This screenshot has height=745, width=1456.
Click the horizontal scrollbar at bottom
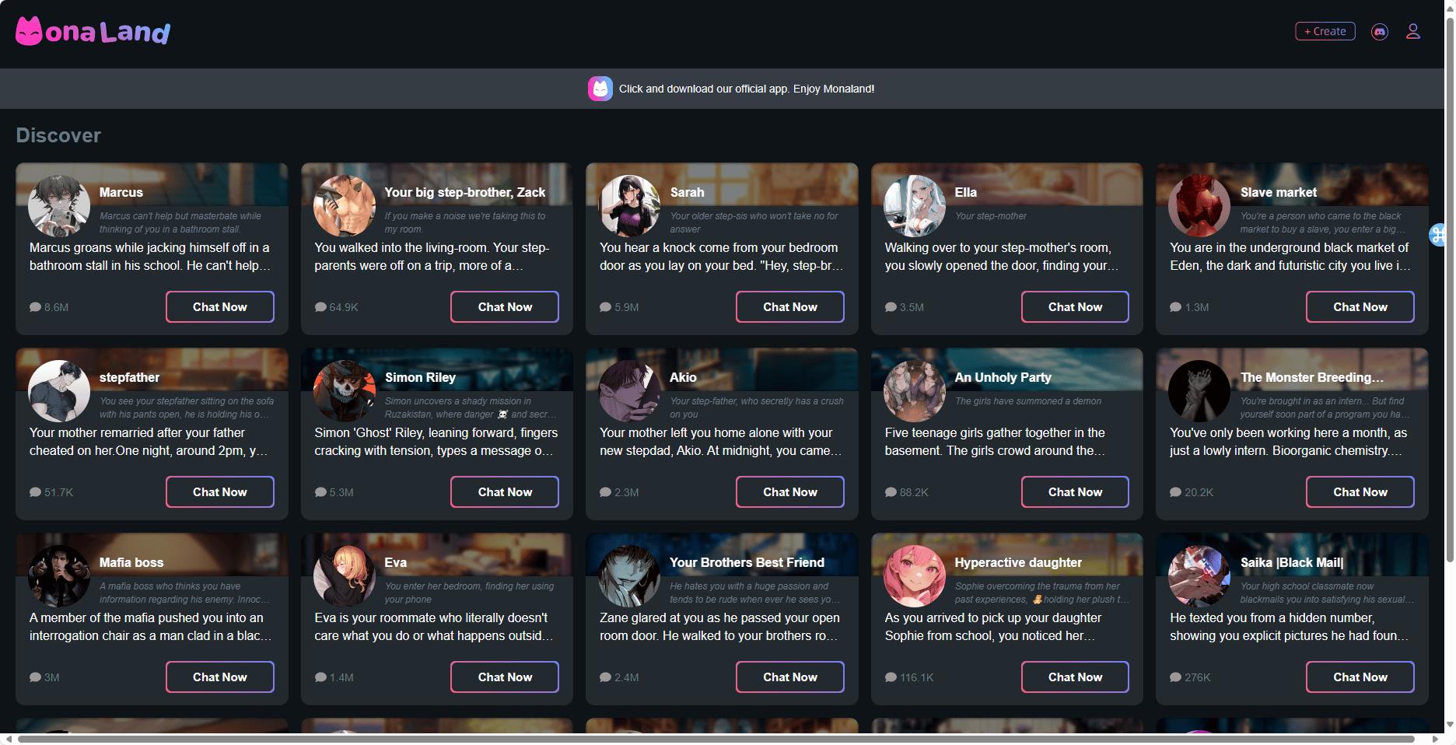coord(716,739)
